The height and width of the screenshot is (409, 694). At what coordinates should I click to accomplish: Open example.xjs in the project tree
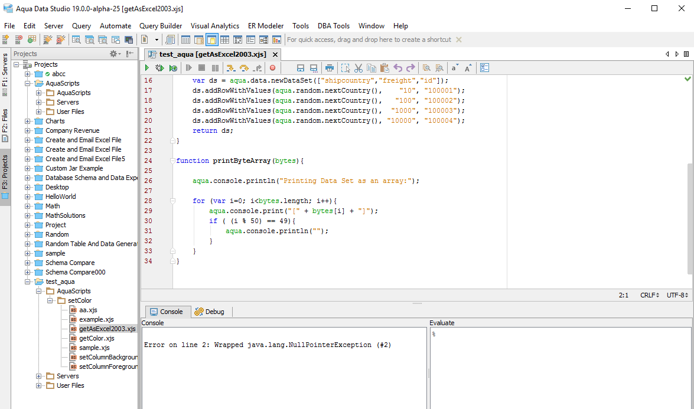[x=96, y=319]
